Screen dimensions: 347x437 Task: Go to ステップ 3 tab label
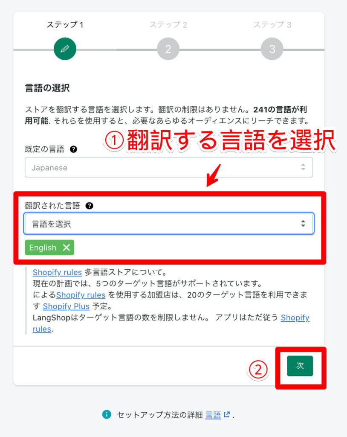[x=272, y=25]
